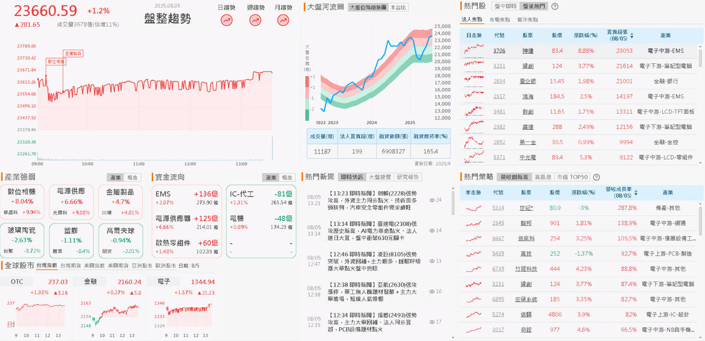
Task: Open the 揚博(2493) news headline
Action: pos(372,322)
